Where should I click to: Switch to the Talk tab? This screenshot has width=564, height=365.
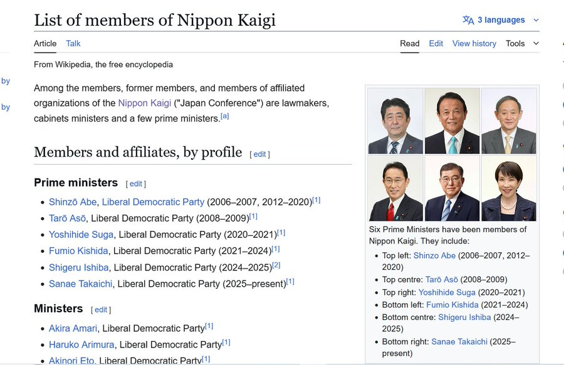(73, 43)
